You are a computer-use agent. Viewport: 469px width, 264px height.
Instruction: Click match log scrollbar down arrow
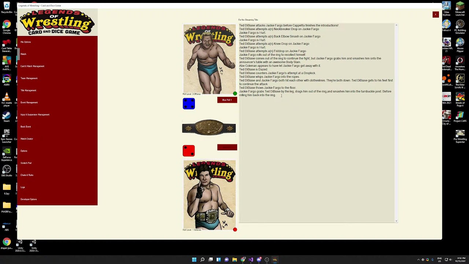coord(396,221)
